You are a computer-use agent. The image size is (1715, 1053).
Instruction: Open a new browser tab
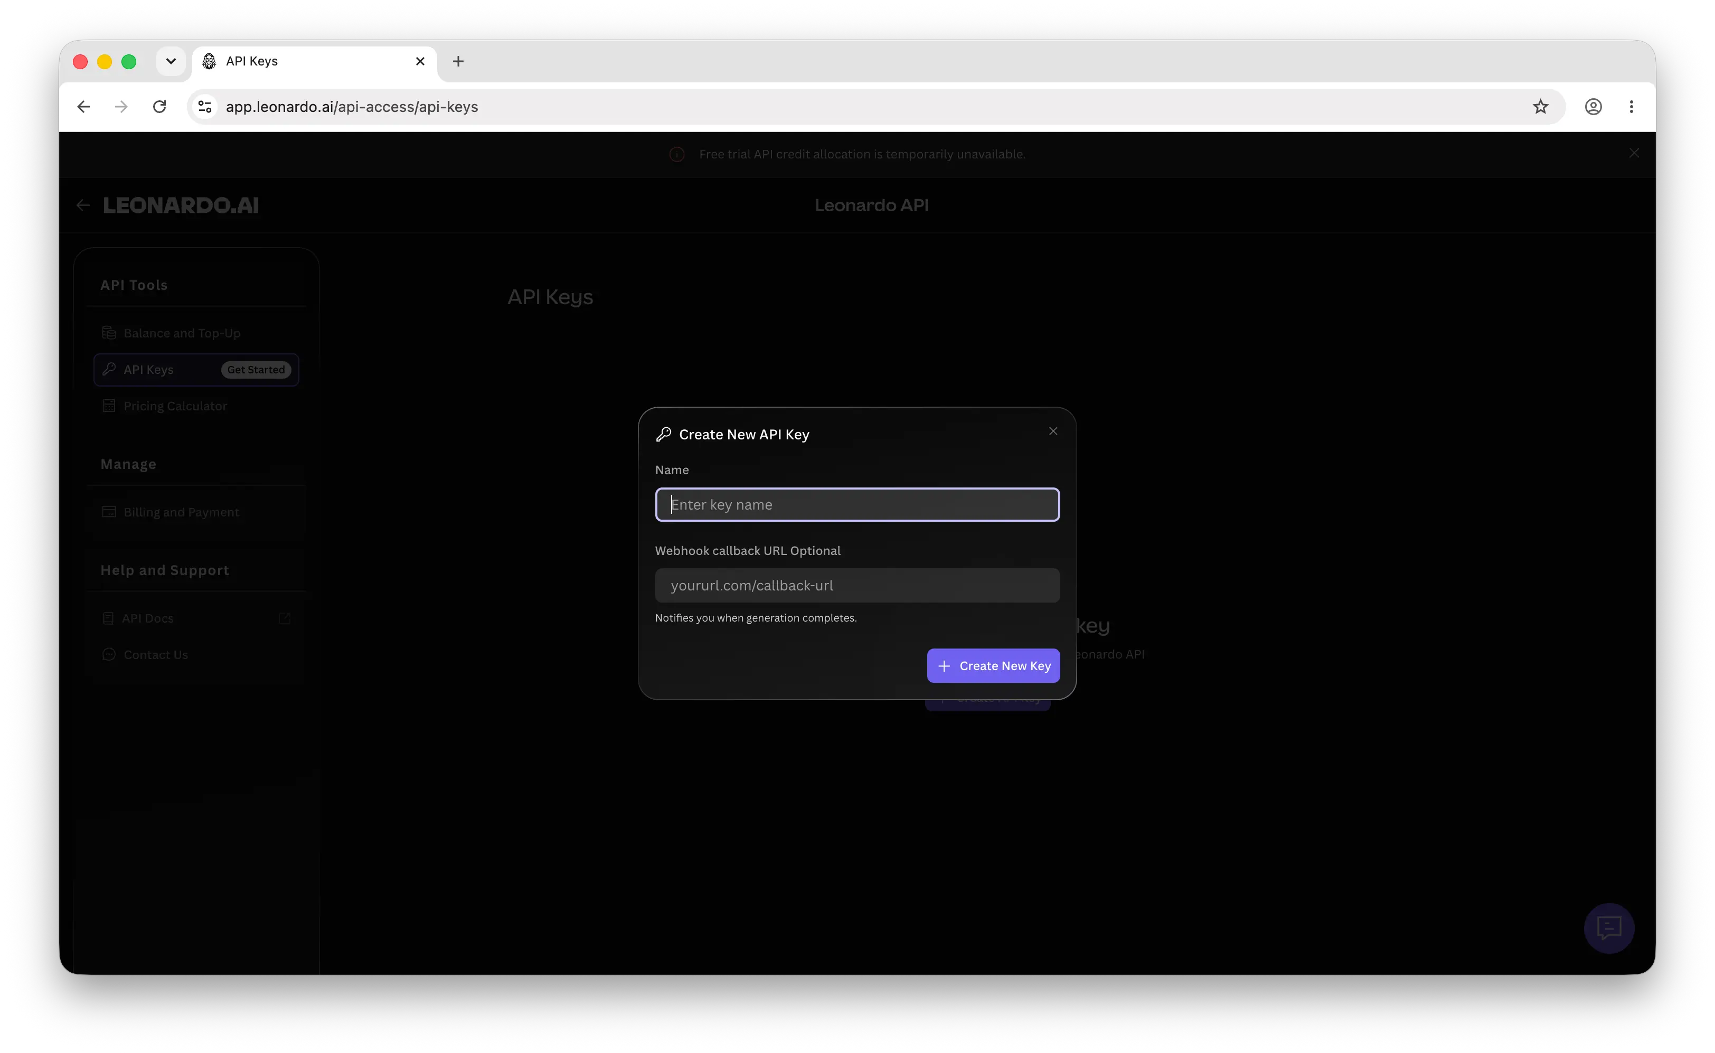[458, 61]
